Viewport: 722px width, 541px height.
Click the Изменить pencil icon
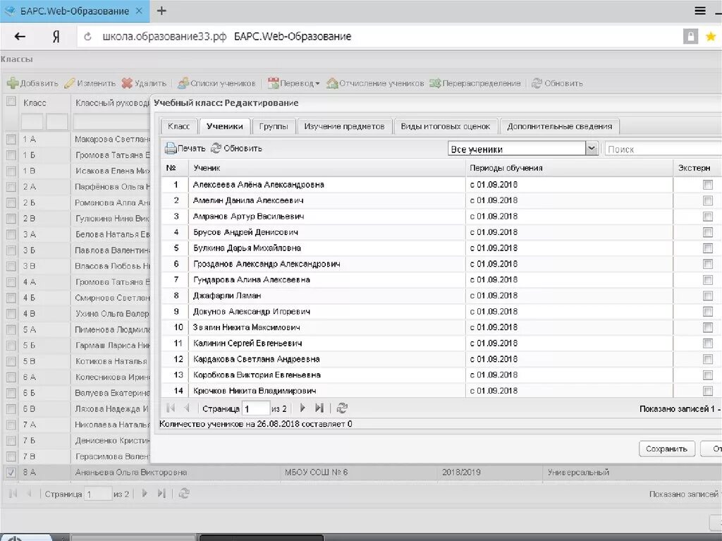pyautogui.click(x=70, y=83)
